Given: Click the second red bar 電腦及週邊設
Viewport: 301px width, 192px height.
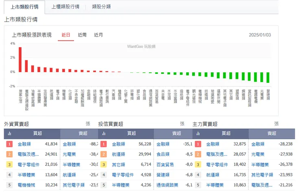Looking at the screenshot, I should pos(26,66).
